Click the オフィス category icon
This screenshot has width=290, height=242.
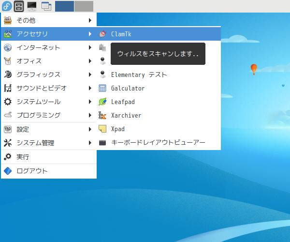click(8, 61)
